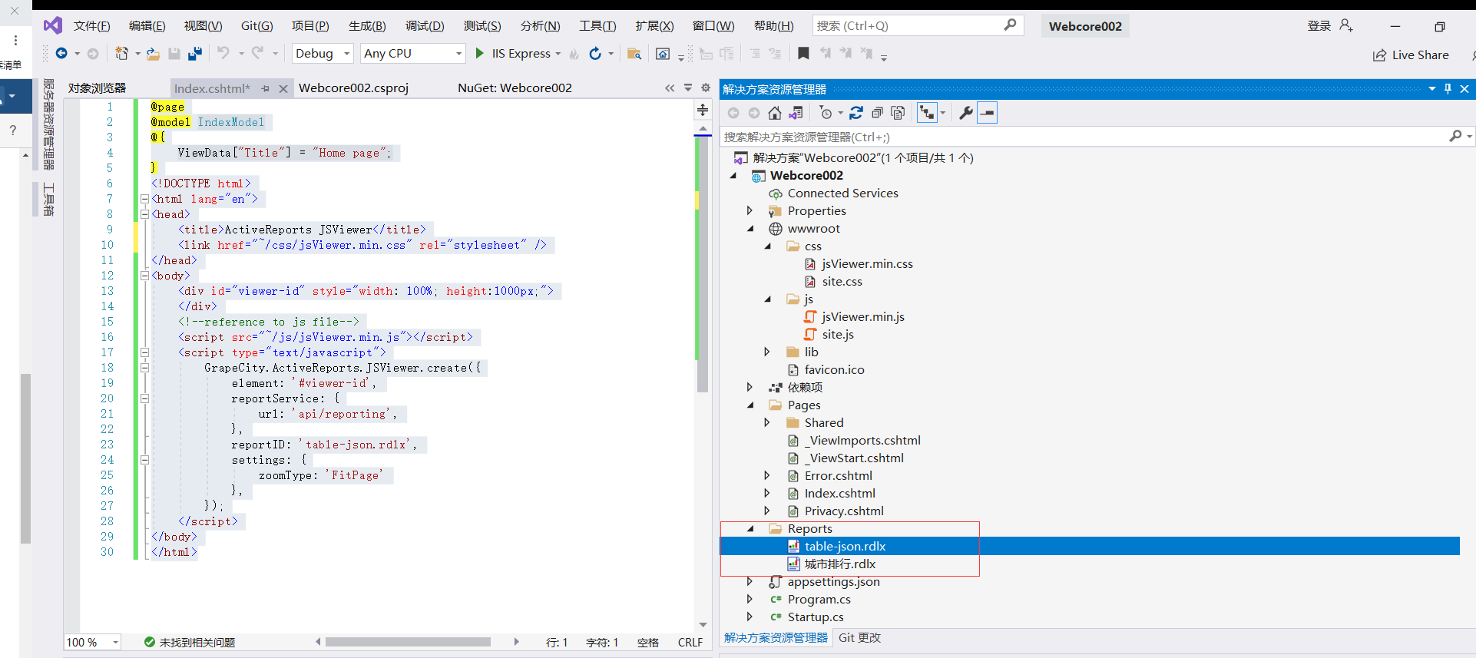Pin the Solution Explorer panel
The image size is (1476, 658).
[1448, 89]
